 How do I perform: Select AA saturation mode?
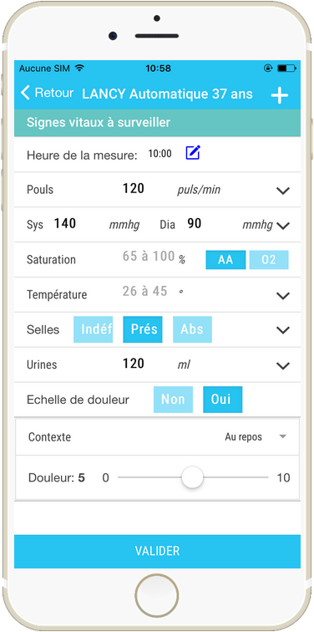coord(225,260)
